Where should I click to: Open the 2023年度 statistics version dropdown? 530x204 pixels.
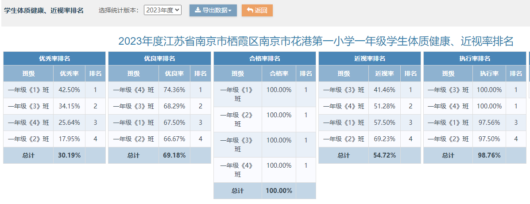[162, 10]
